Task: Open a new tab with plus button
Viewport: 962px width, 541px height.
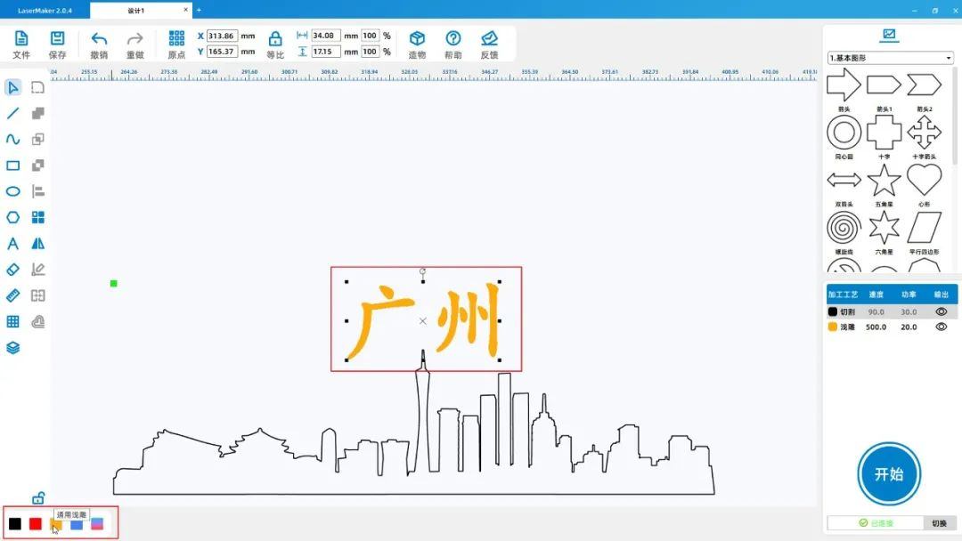Action: pyautogui.click(x=199, y=11)
